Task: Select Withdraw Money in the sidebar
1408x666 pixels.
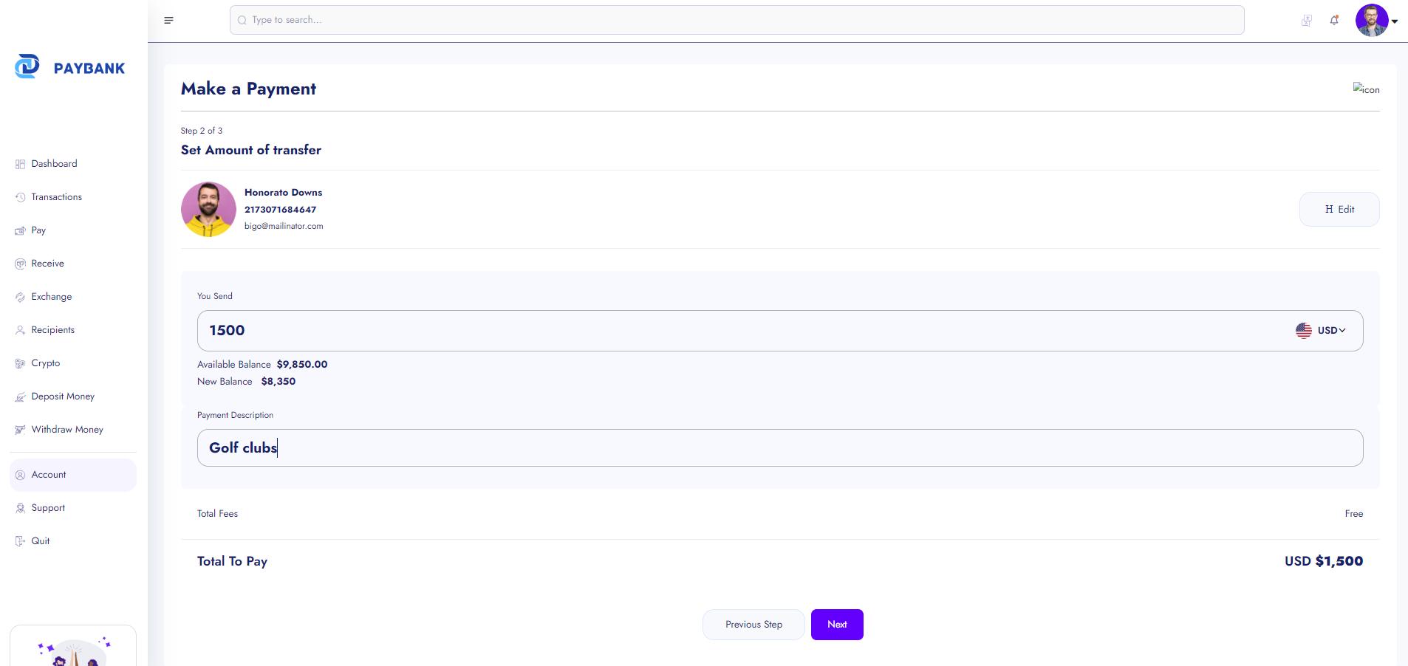Action: pos(66,430)
